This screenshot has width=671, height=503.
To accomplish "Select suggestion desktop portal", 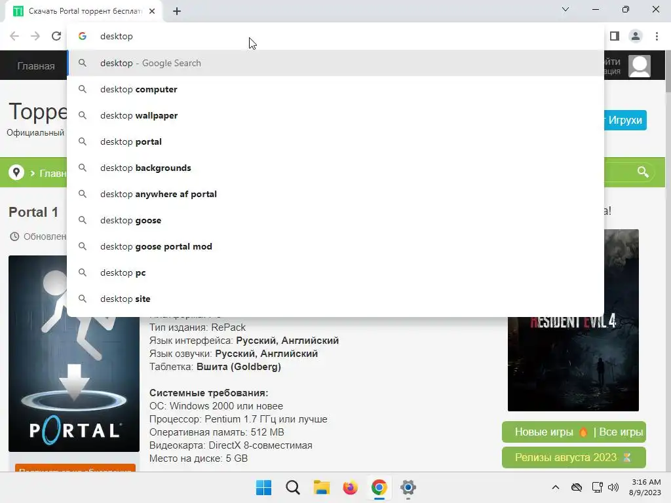I will (x=335, y=141).
